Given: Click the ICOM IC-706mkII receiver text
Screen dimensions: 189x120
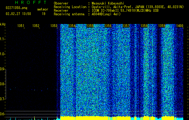Looking at the screenshot, I should coord(125,10).
